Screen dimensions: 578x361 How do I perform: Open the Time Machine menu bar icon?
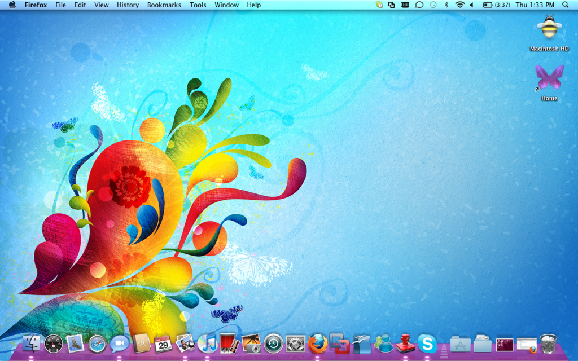(433, 5)
